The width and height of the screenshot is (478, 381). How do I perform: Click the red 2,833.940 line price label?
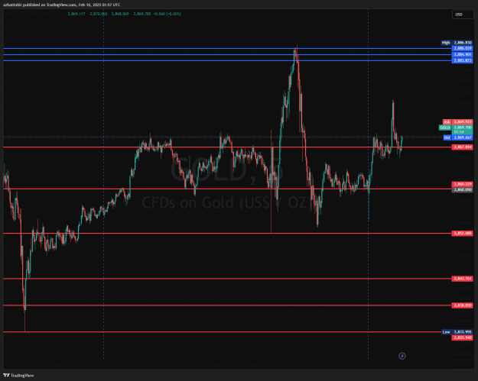pyautogui.click(x=463, y=337)
